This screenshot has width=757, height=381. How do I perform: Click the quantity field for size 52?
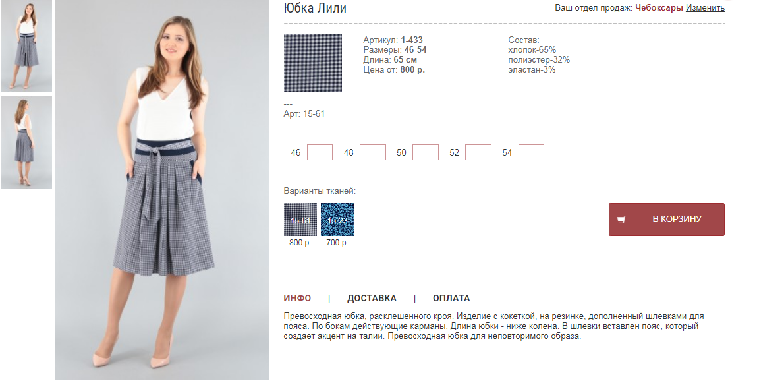pos(478,152)
